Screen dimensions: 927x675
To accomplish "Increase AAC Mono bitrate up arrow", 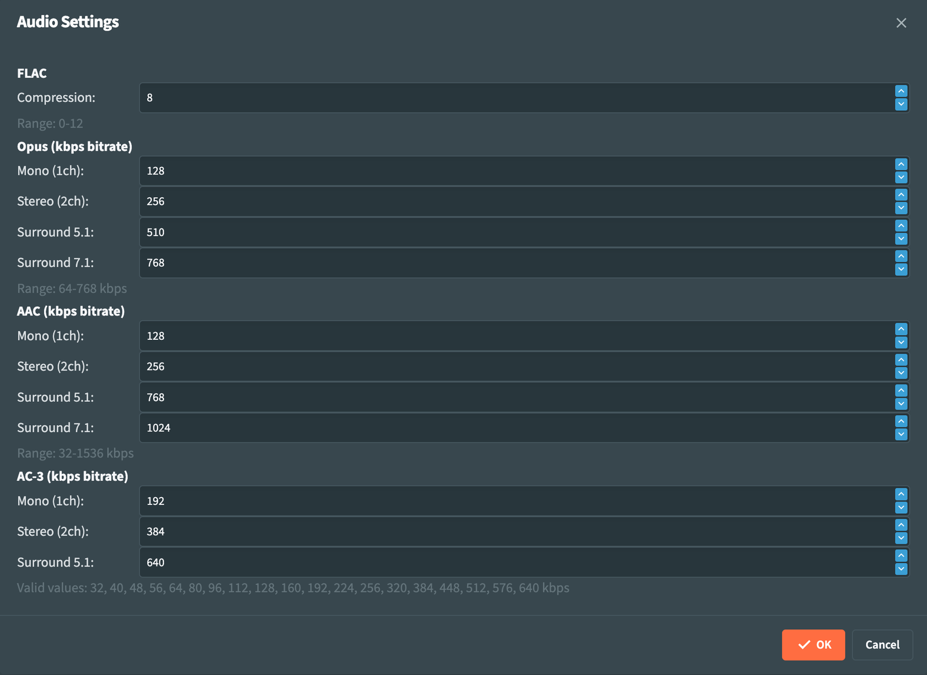I will coord(901,329).
